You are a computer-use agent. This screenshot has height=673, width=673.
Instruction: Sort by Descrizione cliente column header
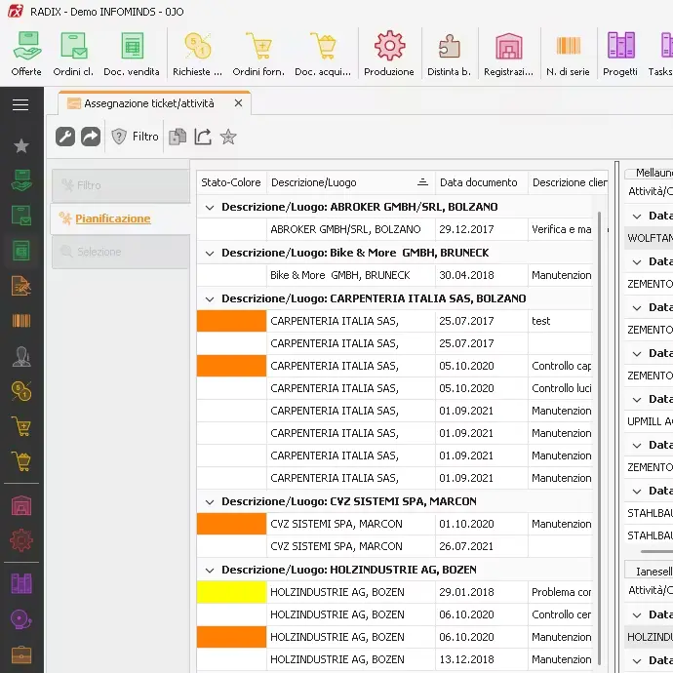(568, 182)
